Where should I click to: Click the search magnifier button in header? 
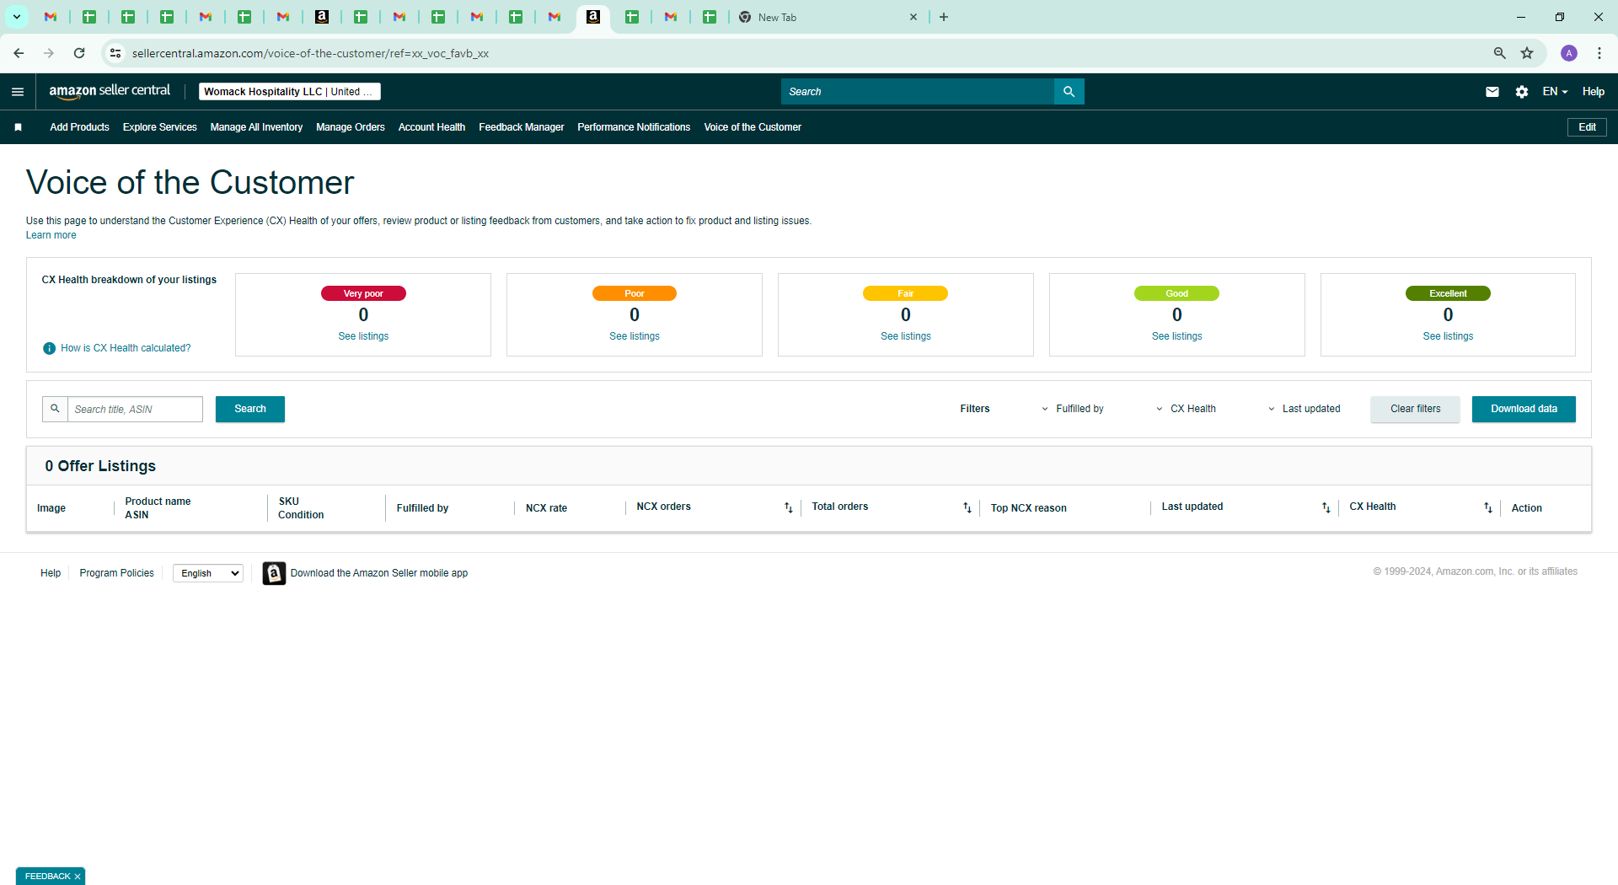tap(1069, 92)
